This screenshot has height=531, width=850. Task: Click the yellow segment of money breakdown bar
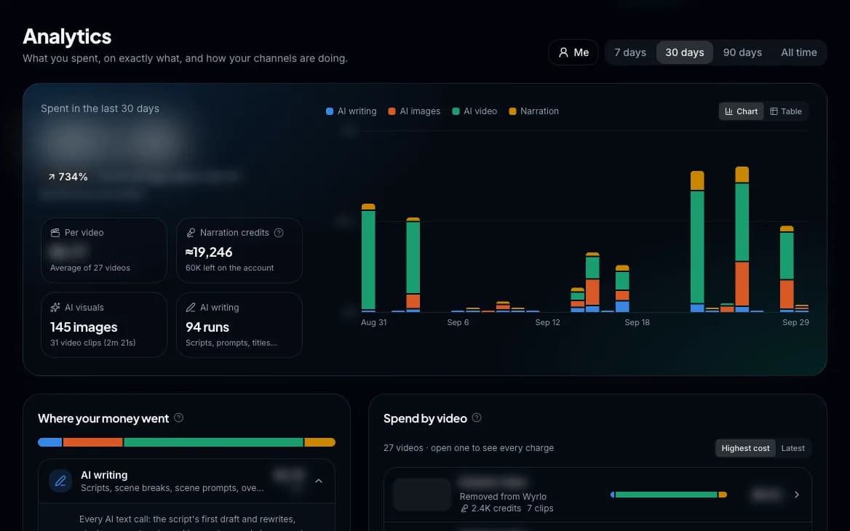pos(319,442)
